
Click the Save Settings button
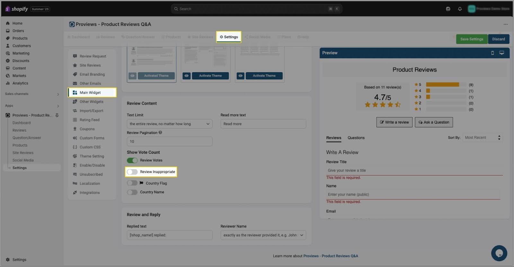coord(471,39)
